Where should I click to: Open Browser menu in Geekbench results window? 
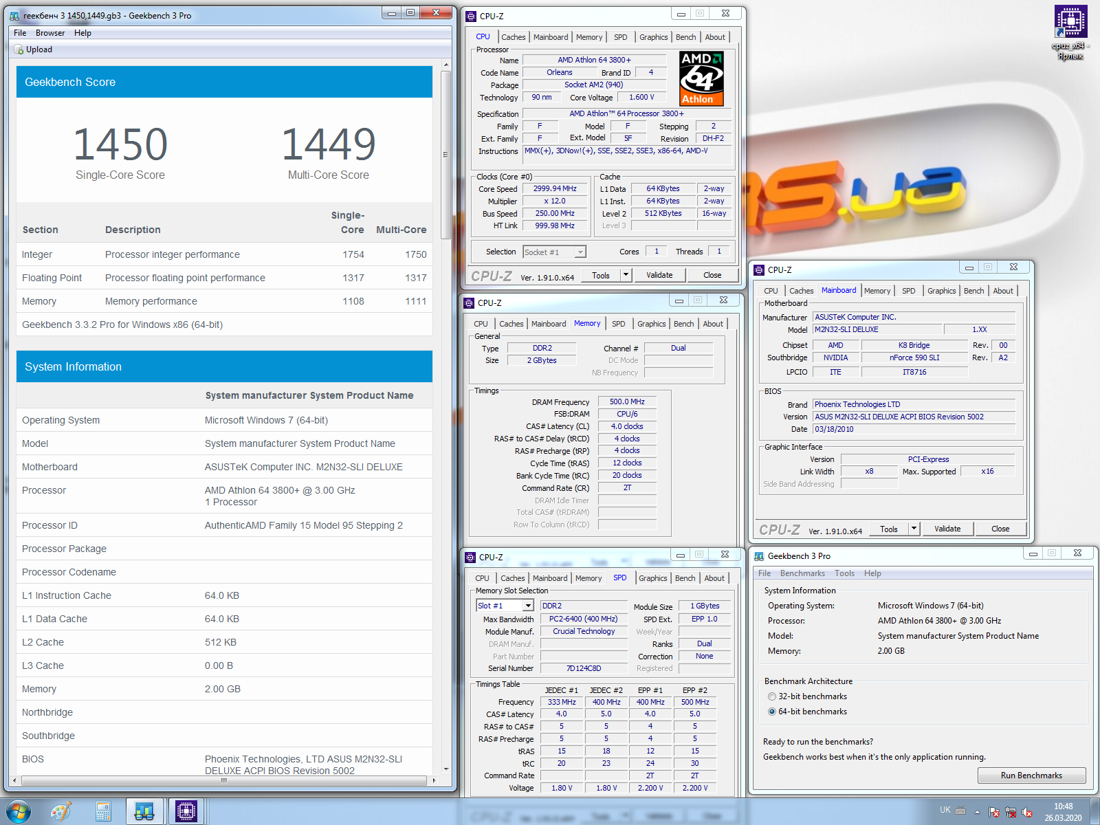[50, 33]
